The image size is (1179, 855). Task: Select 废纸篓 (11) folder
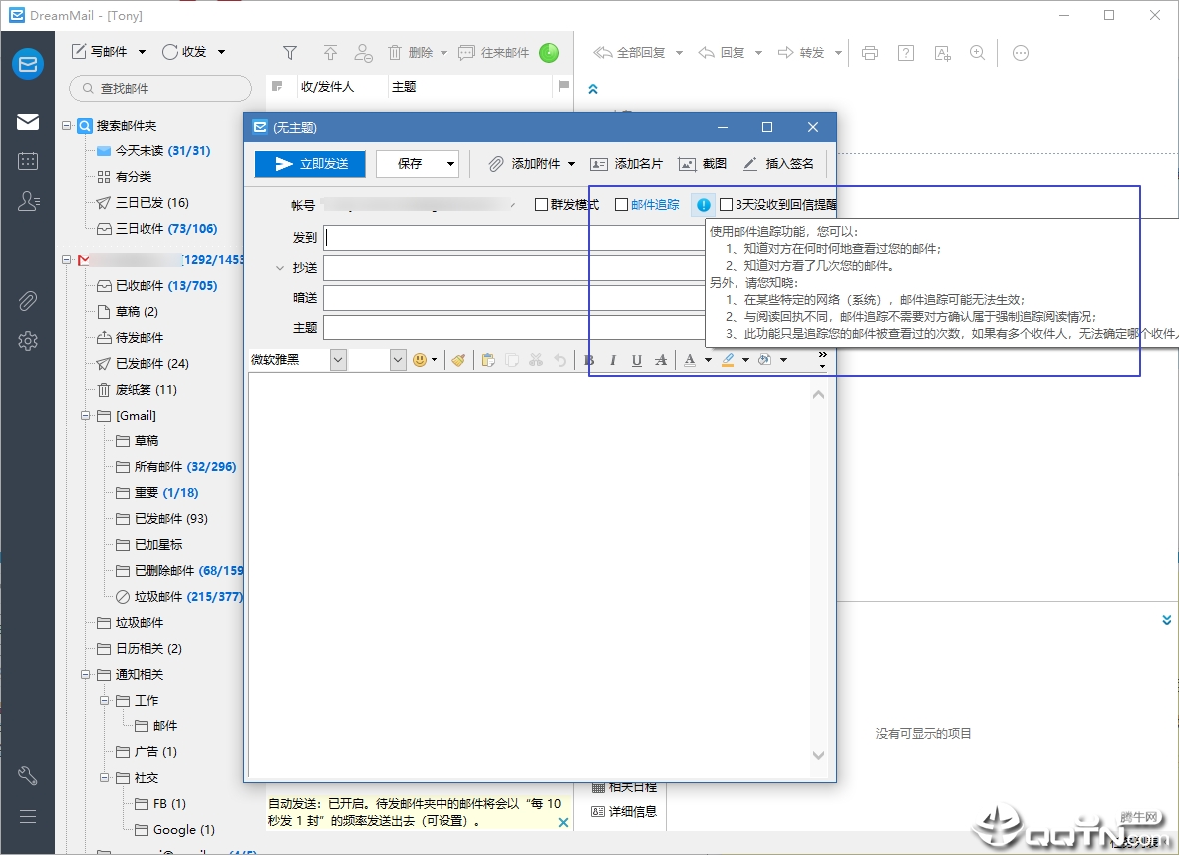pos(137,390)
